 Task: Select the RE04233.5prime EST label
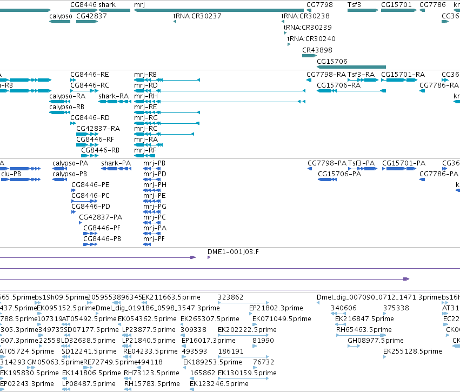150,352
